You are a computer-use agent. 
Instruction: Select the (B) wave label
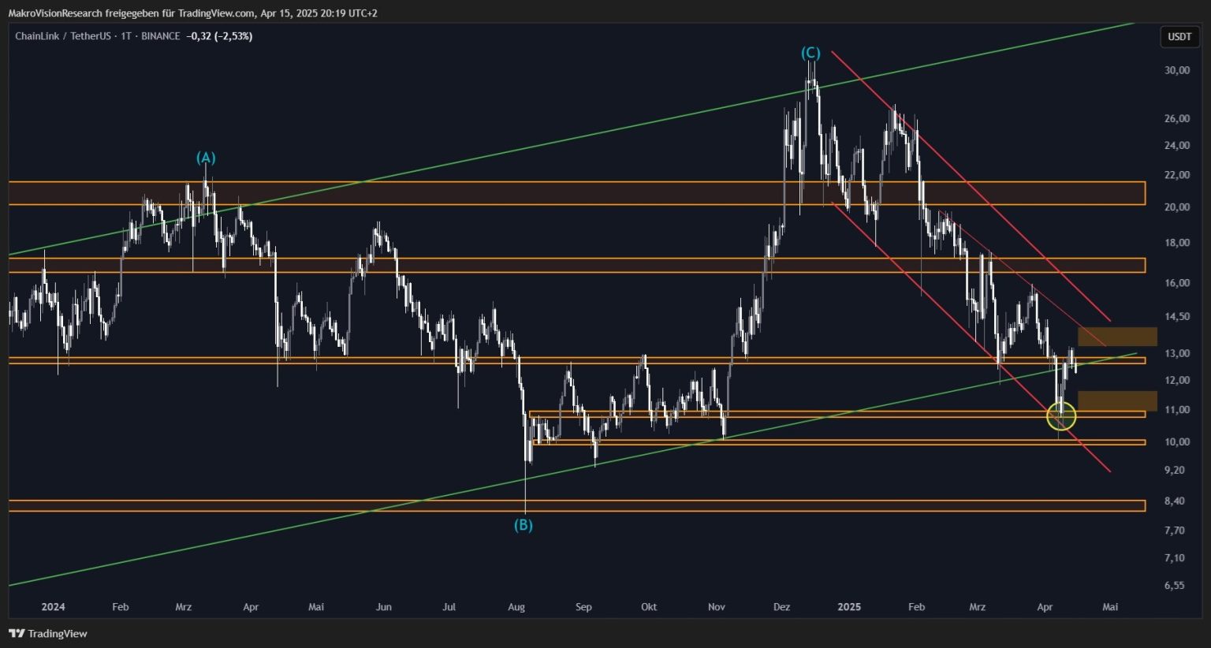524,525
